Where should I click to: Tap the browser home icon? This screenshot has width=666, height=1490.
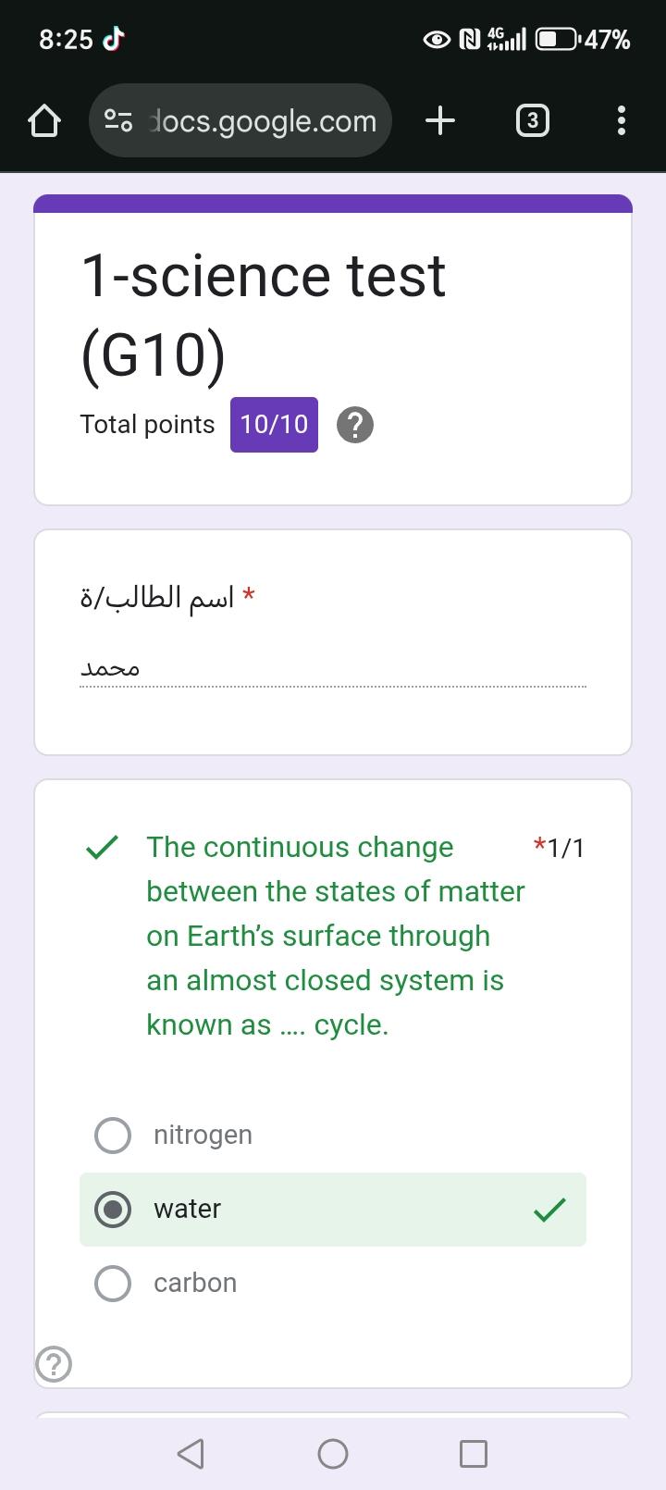(x=44, y=121)
